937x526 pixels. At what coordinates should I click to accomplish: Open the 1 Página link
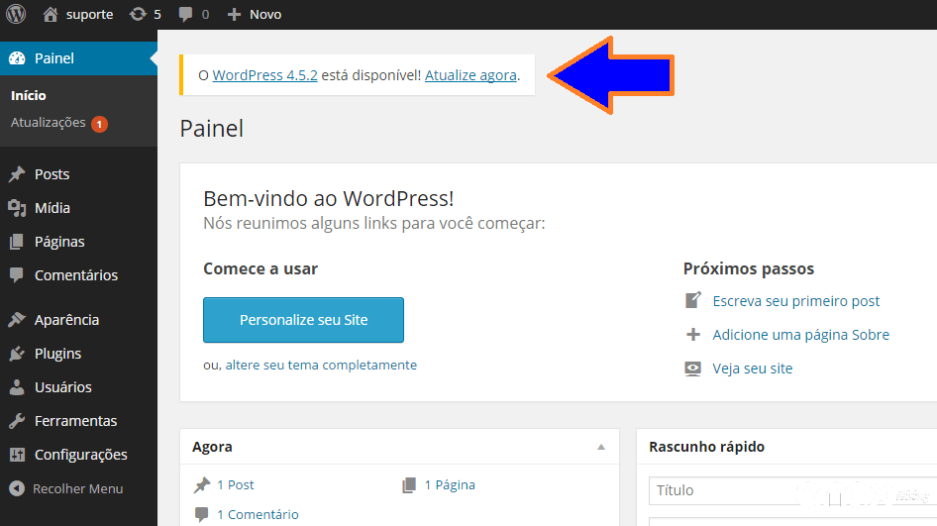click(x=450, y=484)
